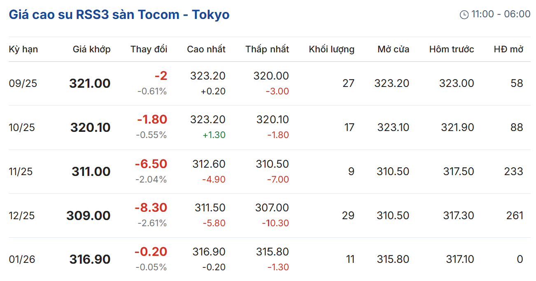Screen dimensions: 536x281
Task: Click the table title Giá cao su RSS3
Action: pos(119,15)
